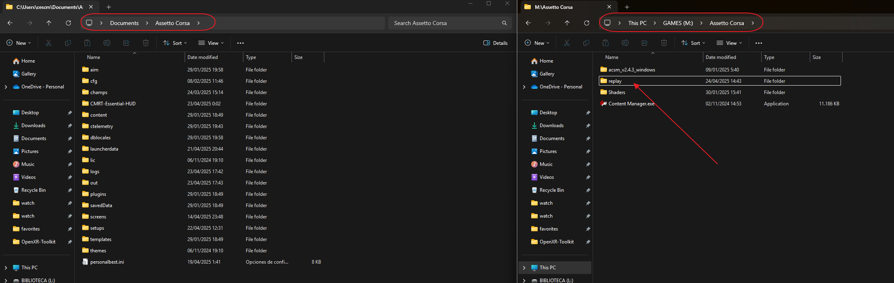The image size is (894, 283).
Task: Select the personalbest.ini file
Action: (x=107, y=262)
